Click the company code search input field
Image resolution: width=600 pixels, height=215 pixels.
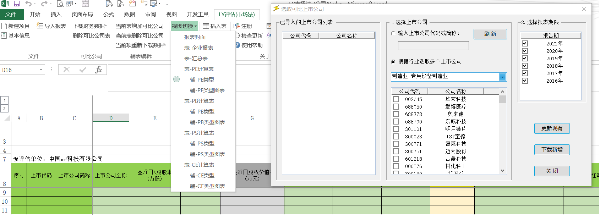pos(433,45)
